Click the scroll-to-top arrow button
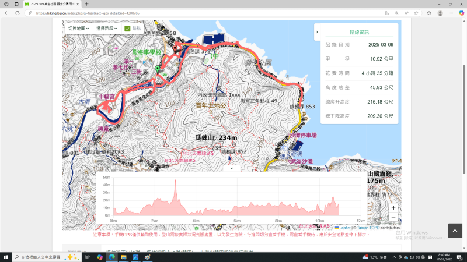Image resolution: width=467 pixels, height=262 pixels. click(455, 231)
